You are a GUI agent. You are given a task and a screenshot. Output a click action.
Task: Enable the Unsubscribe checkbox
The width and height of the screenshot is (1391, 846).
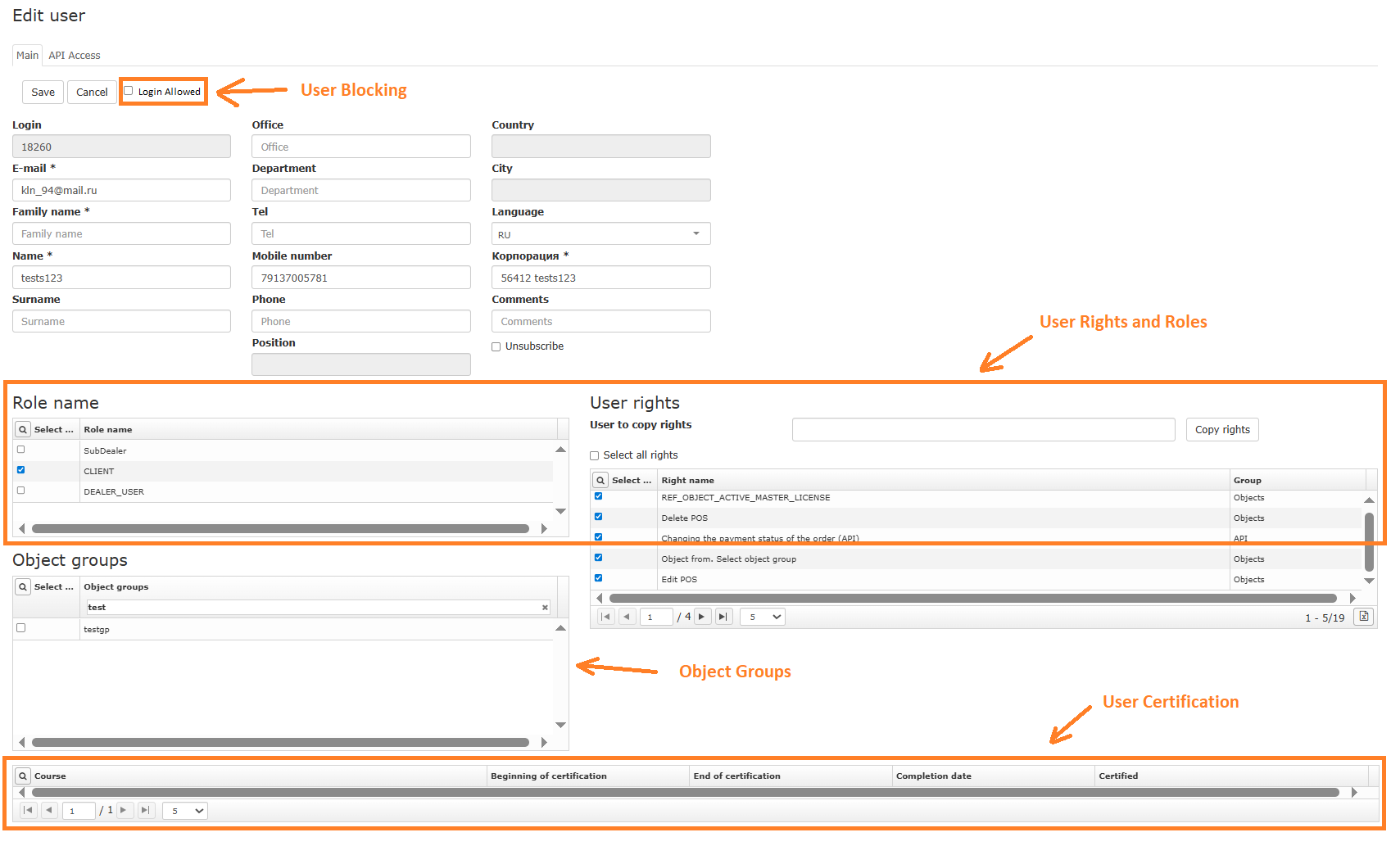click(496, 347)
